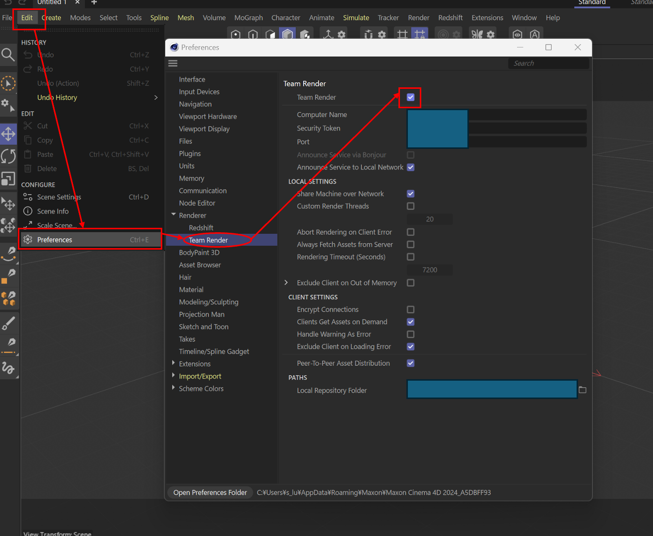Choose Scene Info menu entry
The height and width of the screenshot is (536, 653).
pyautogui.click(x=91, y=211)
